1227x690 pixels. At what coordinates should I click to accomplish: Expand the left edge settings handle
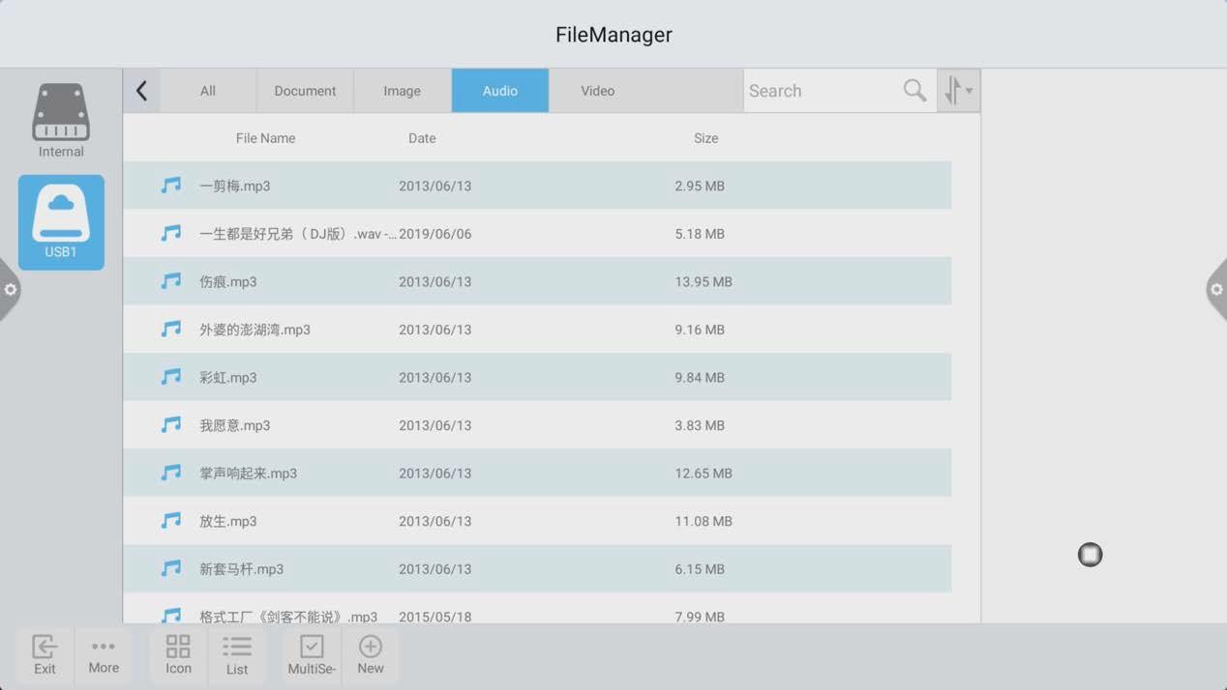10,289
